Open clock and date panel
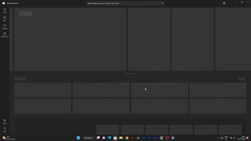The image size is (251, 141). (242, 138)
